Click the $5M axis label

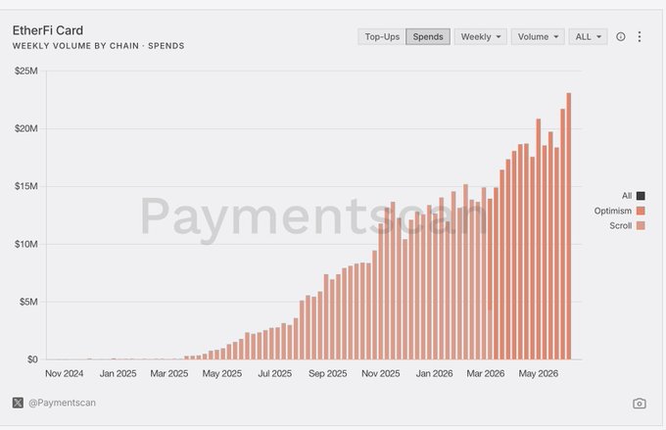click(28, 302)
